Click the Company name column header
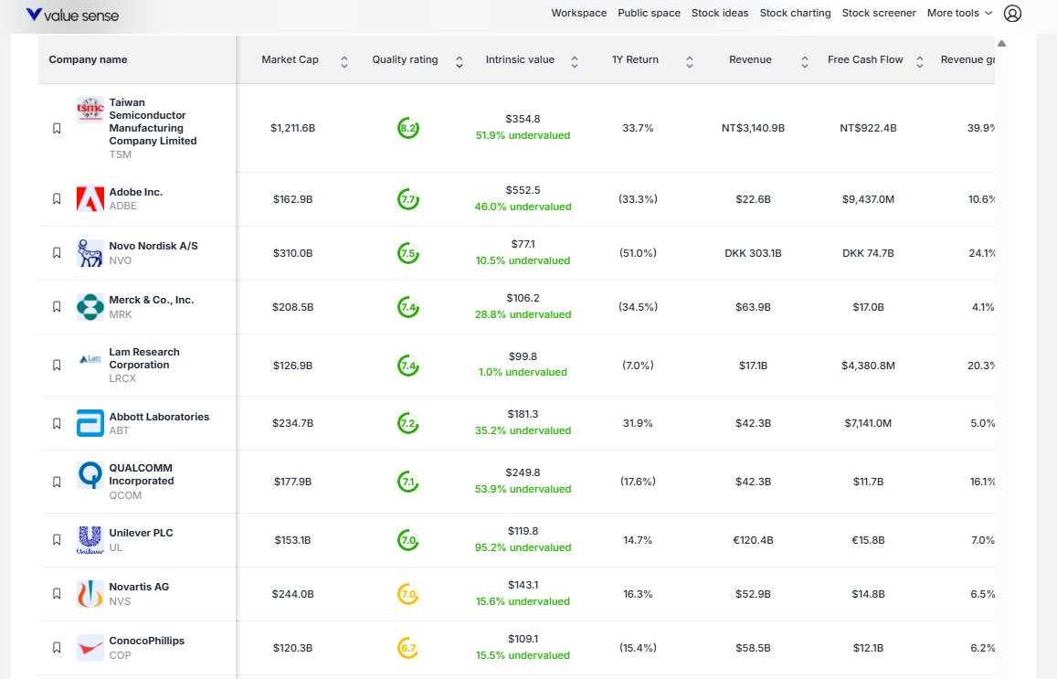This screenshot has height=679, width=1057. [89, 59]
